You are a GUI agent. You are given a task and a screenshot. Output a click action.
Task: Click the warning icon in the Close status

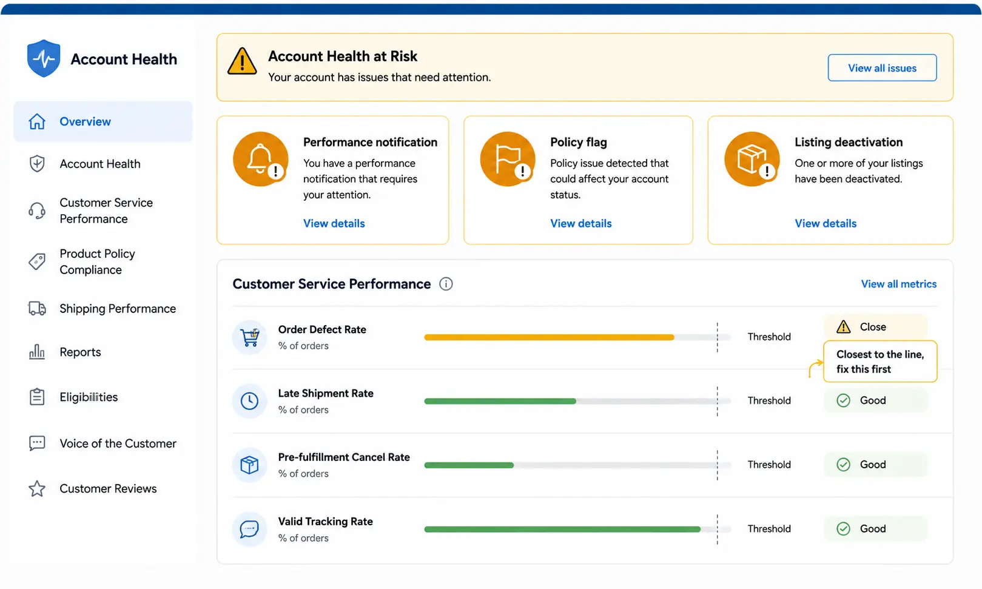click(x=844, y=327)
